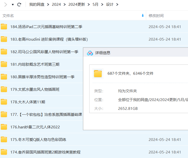This screenshot has width=188, height=158.
Task: Open the navigation history dropdown arrow
Action: coord(13,5)
